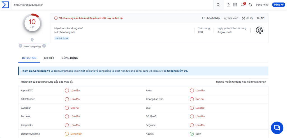Click the warning icon in the Kaspersky row
Image resolution: width=287 pixels, height=138 pixels.
[67, 125]
